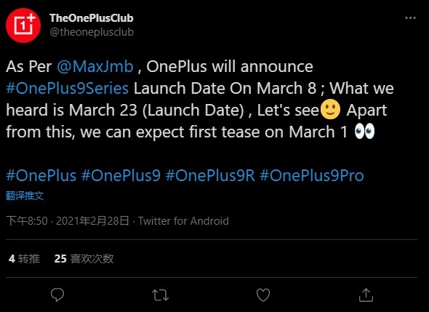Screen dimensions: 429x312
Task: Click the #OnePlus9Series hashtag
Action: tap(68, 89)
